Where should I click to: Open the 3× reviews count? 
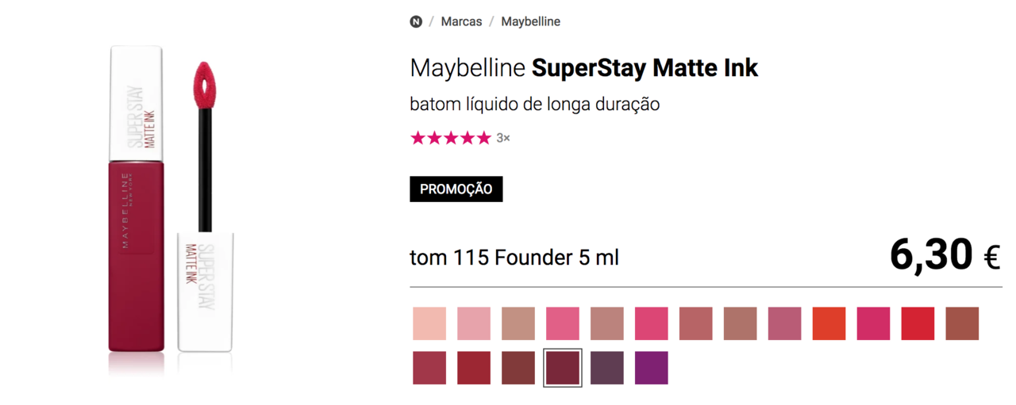tap(503, 139)
